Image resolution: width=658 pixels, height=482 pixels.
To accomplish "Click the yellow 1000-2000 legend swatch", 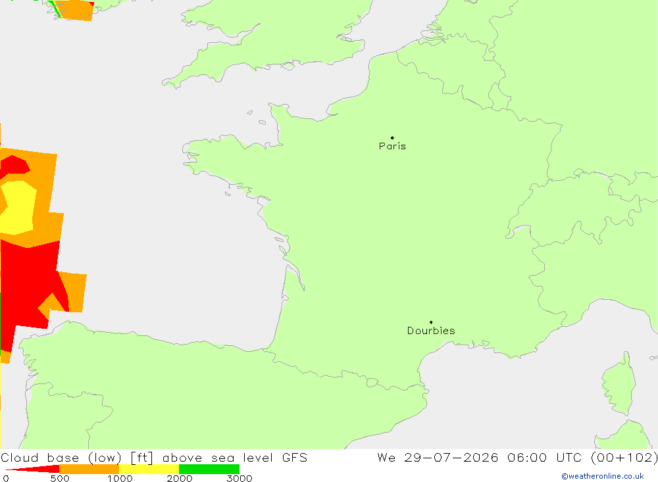I will pos(149,469).
